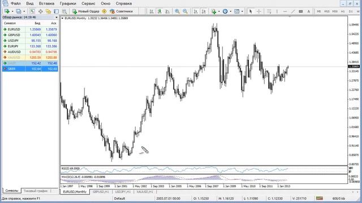Switch to the USDJPY,H1 chart tab
Viewport: 362px width, 203px height.
tap(123, 192)
